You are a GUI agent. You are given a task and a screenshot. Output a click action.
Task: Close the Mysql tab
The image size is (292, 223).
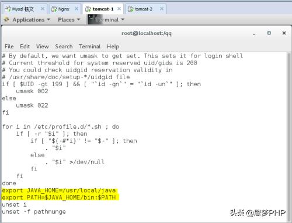click(43, 9)
